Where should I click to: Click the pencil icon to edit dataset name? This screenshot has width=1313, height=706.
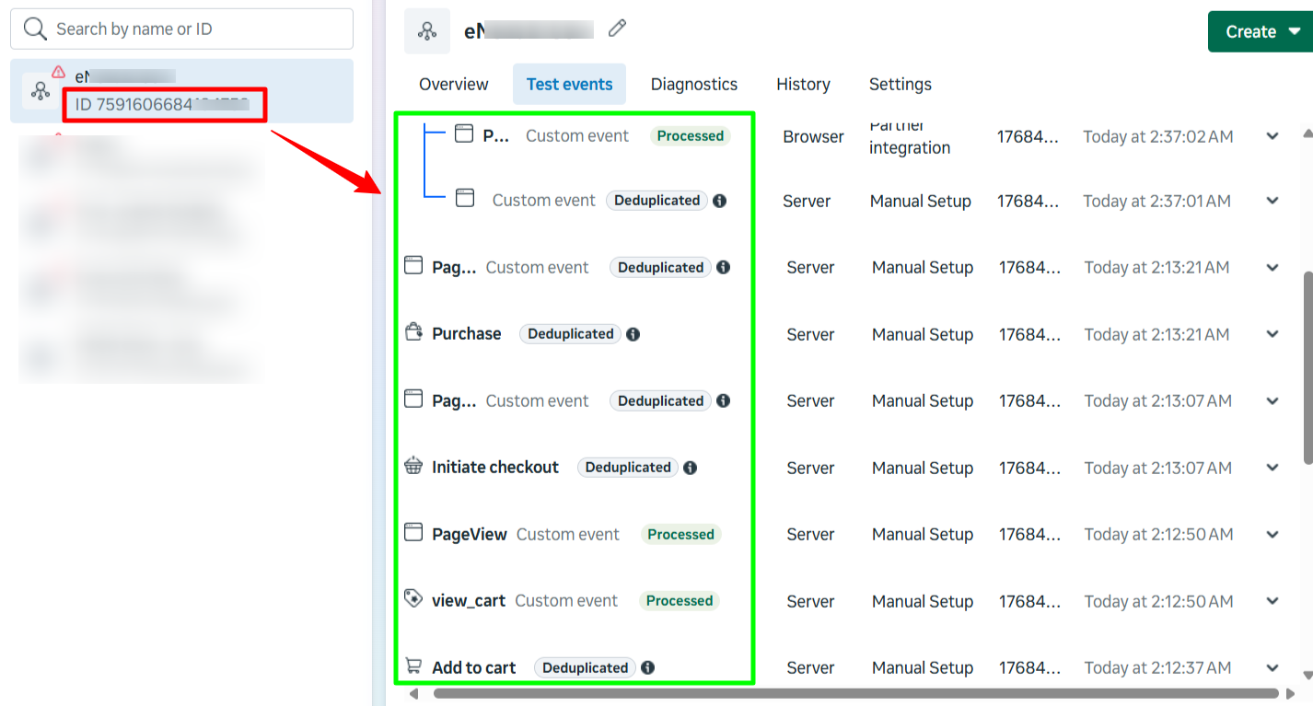pyautogui.click(x=617, y=29)
